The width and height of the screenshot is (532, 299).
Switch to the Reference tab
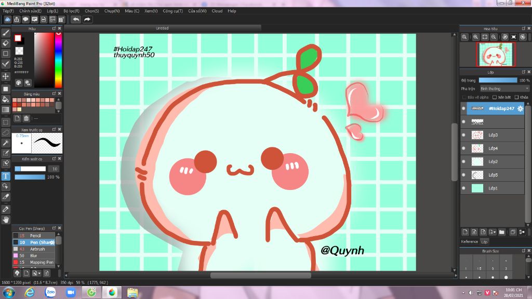[470, 242]
